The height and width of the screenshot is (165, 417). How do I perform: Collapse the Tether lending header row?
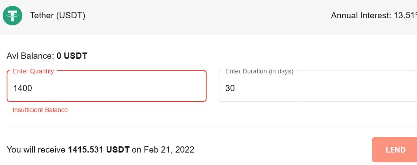(208, 17)
